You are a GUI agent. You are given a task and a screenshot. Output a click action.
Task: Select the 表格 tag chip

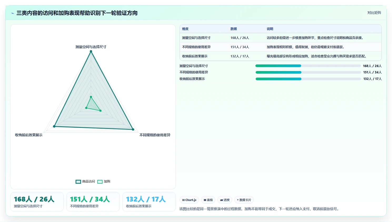coord(208,200)
